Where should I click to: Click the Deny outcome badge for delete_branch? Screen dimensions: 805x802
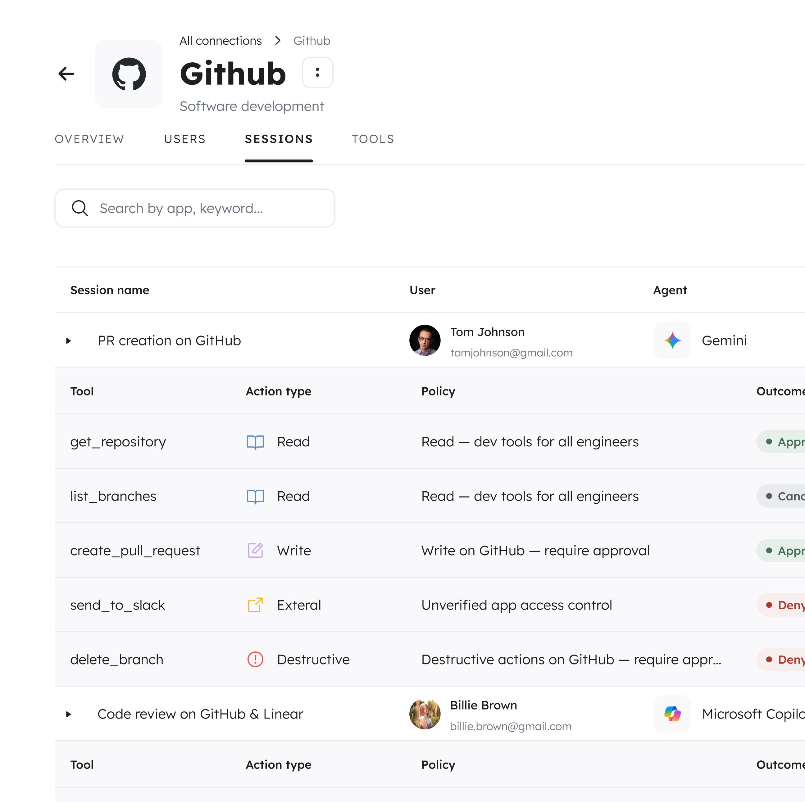pyautogui.click(x=780, y=660)
